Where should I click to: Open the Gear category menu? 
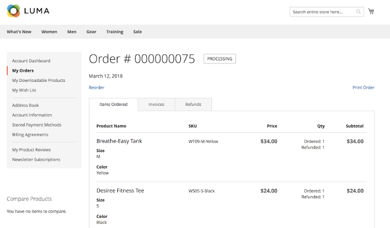[91, 32]
